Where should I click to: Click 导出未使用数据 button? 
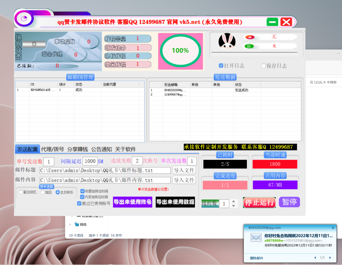click(x=175, y=202)
